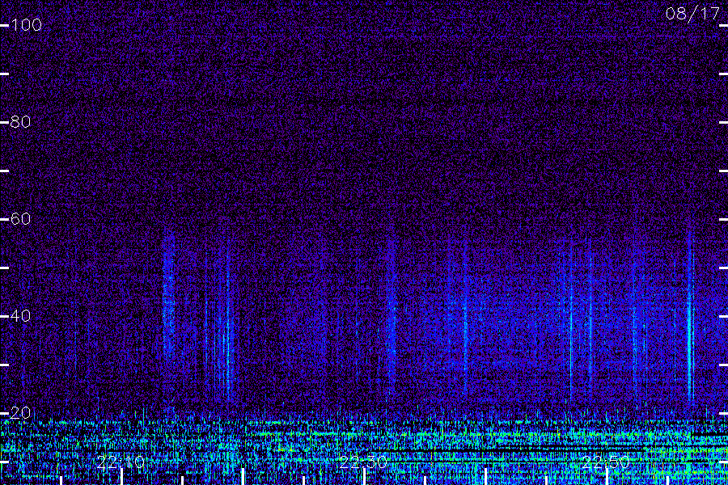The height and width of the screenshot is (485, 728).
Task: Click the 20 frequency axis label
Action: (x=20, y=413)
